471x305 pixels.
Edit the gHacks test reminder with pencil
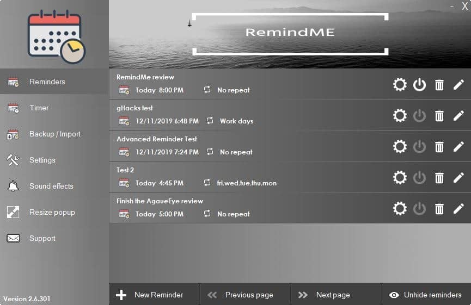click(458, 115)
